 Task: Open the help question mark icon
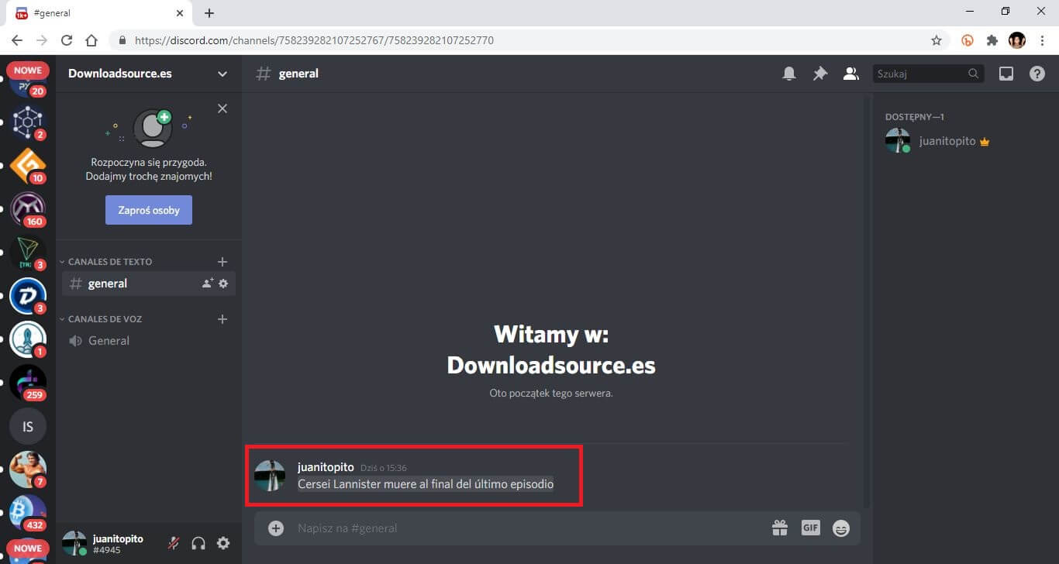click(1037, 74)
